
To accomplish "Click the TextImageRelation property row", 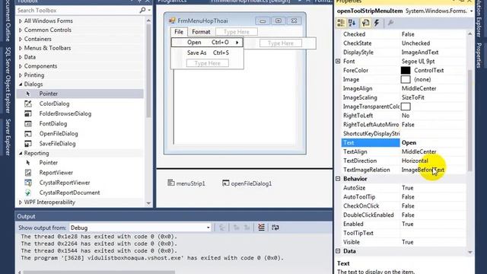I will click(x=404, y=170).
